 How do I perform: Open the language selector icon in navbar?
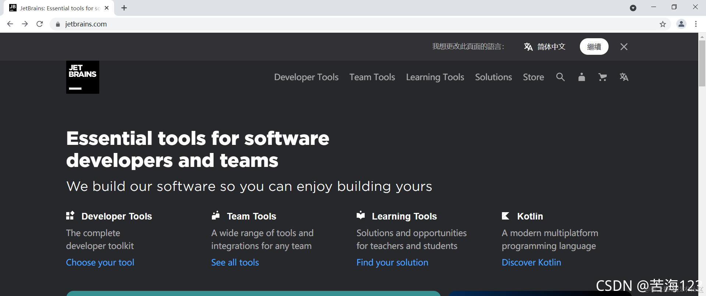(624, 77)
